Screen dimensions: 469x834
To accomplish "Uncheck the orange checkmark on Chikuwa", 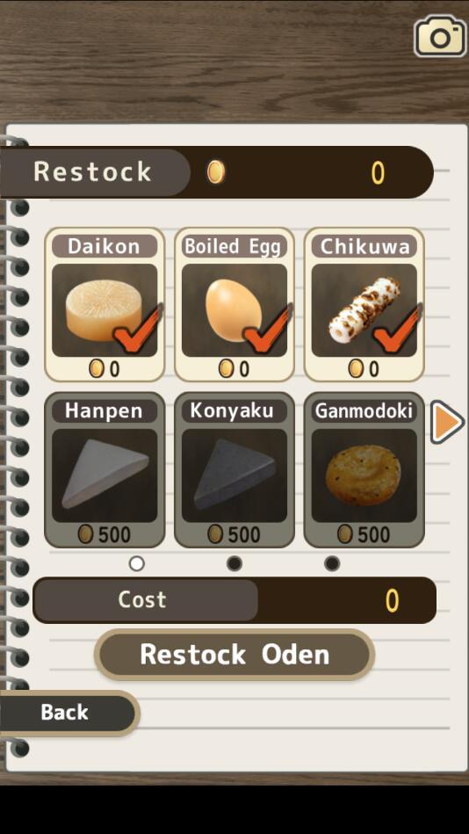I will click(x=397, y=330).
